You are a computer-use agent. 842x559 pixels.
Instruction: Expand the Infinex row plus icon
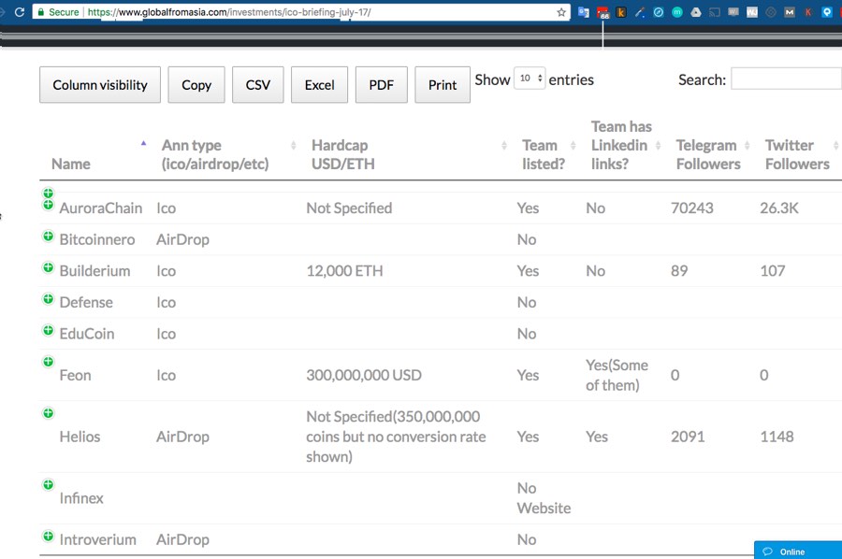[49, 484]
